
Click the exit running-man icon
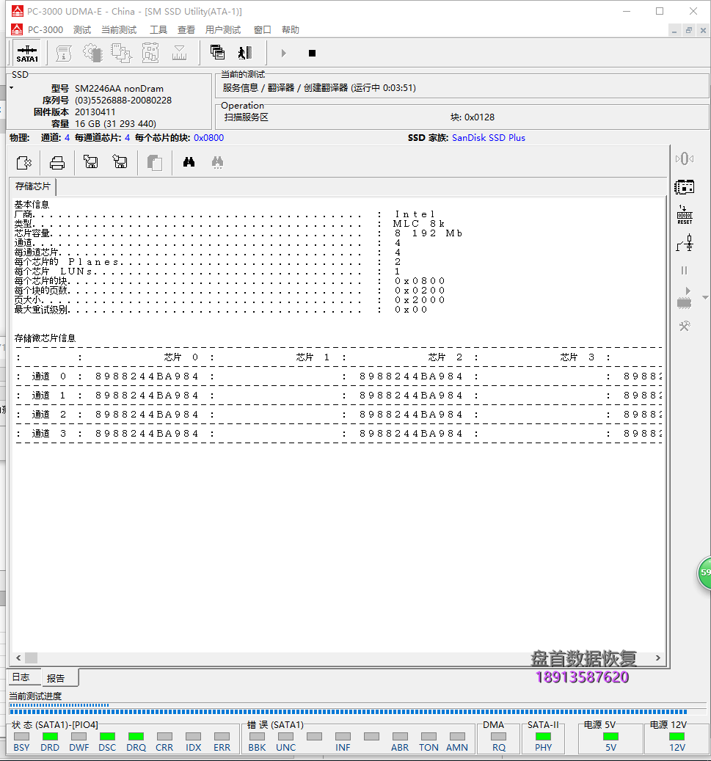tap(244, 53)
